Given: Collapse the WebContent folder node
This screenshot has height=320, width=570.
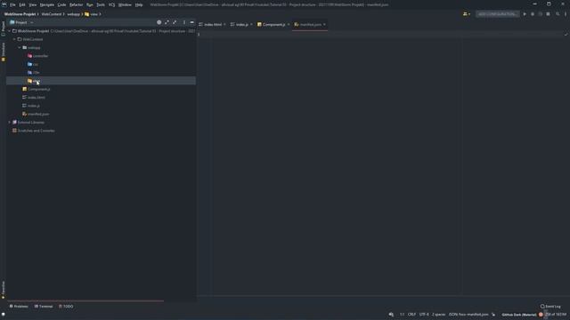Looking at the screenshot, I should [14, 39].
